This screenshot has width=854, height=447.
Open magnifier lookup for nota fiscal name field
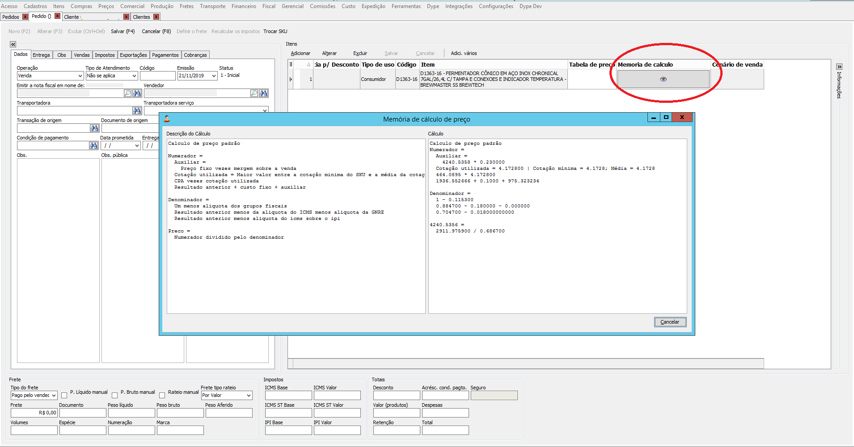click(x=128, y=93)
